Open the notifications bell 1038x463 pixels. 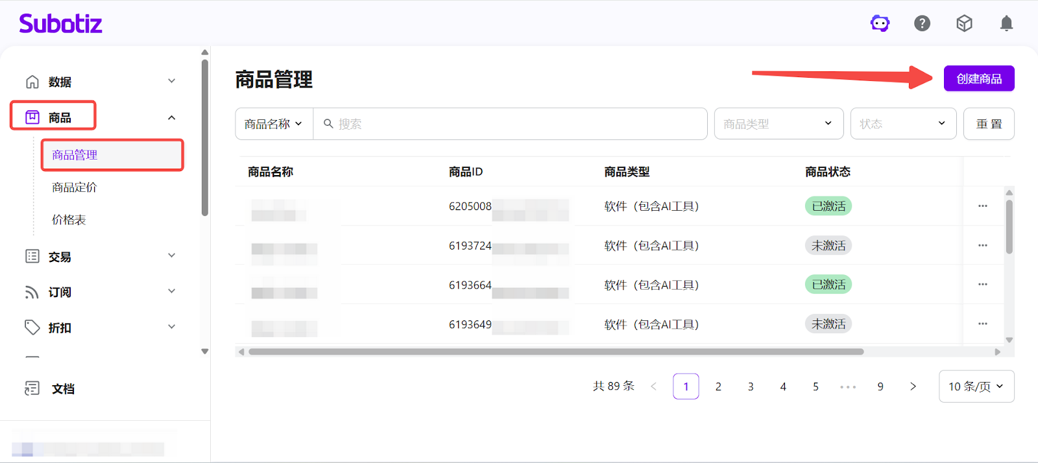pos(1006,24)
